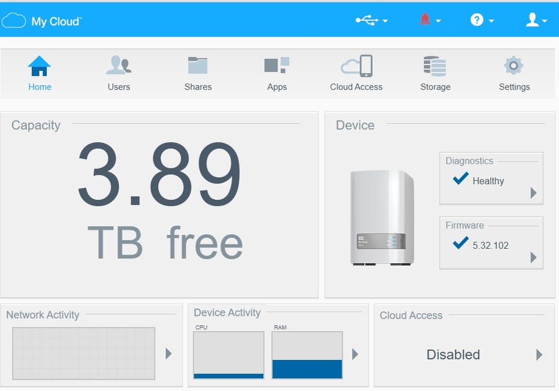The image size is (559, 391).
Task: Click the Disabled cloud access status
Action: pyautogui.click(x=453, y=355)
